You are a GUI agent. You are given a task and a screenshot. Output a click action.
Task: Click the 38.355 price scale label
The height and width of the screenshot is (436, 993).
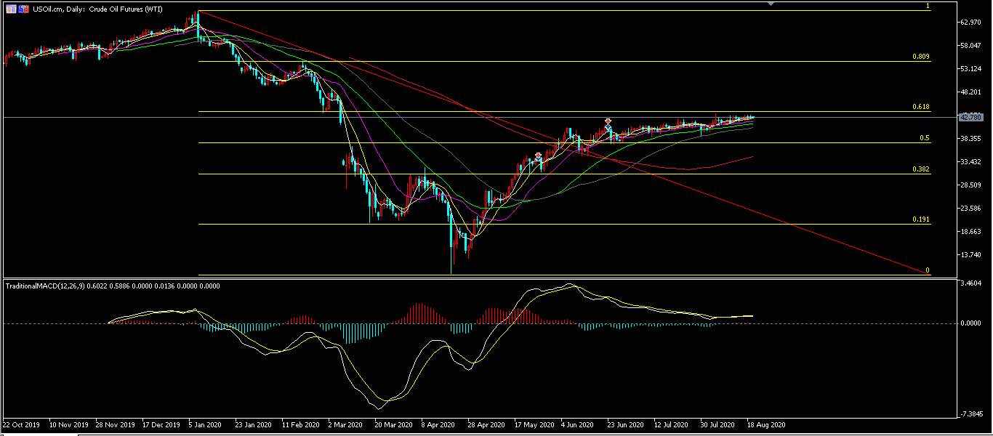pos(971,139)
